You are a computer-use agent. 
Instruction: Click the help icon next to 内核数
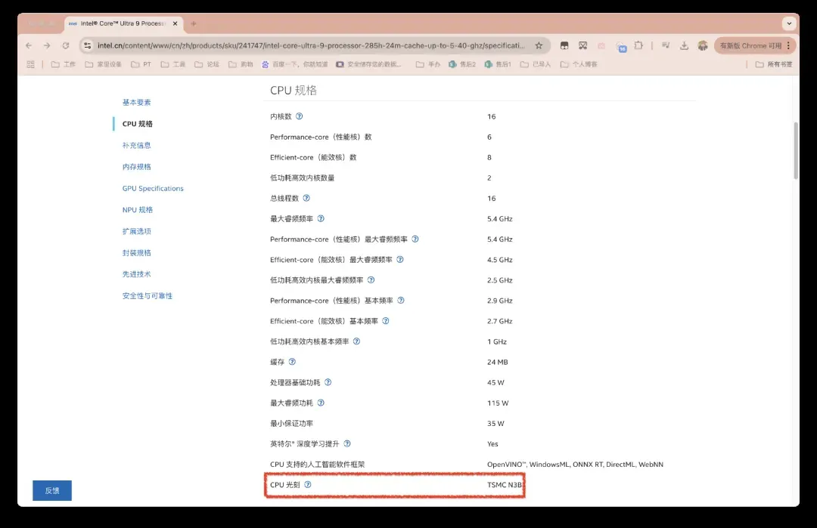click(x=299, y=116)
